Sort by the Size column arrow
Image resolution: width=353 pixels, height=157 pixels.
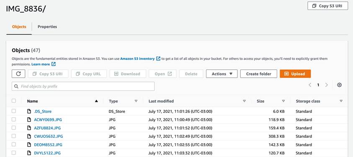point(283,101)
